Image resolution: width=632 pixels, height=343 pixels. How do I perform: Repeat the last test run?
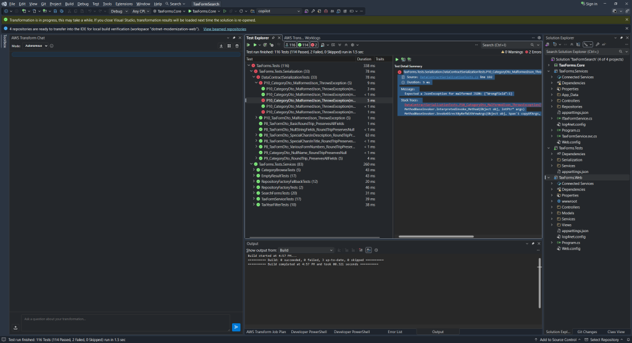coord(265,45)
